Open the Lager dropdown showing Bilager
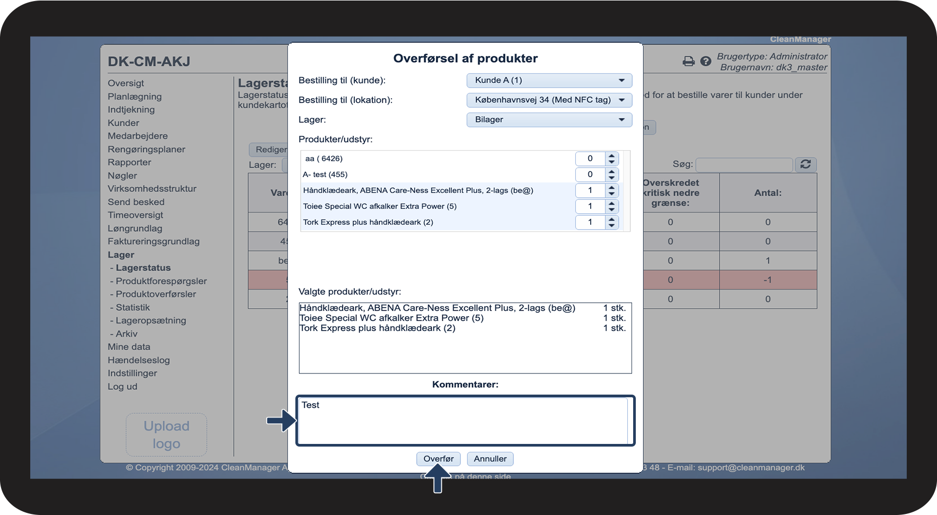Image resolution: width=937 pixels, height=515 pixels. [549, 119]
